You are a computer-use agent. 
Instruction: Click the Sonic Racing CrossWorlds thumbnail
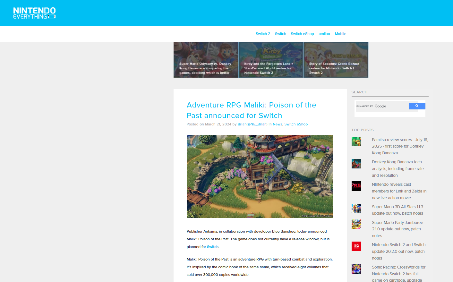point(356,269)
